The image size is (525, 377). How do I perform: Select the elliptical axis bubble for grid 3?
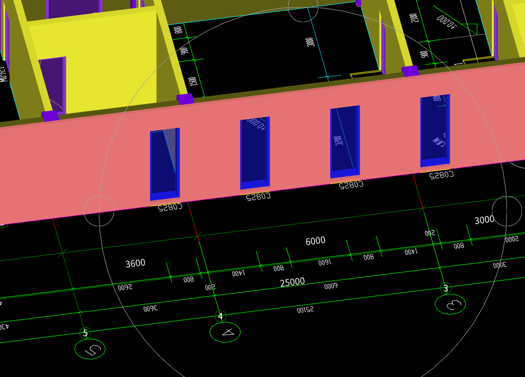[x=450, y=304]
